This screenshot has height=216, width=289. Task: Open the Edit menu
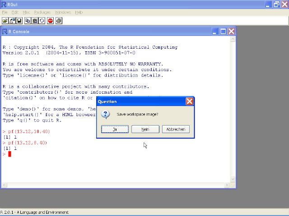(x=15, y=12)
